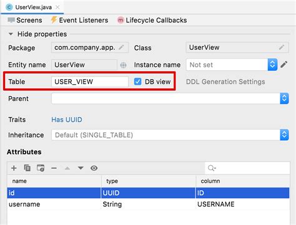Screen dimensions: 296x225
Task: Click the Entity name field
Action: (84, 65)
